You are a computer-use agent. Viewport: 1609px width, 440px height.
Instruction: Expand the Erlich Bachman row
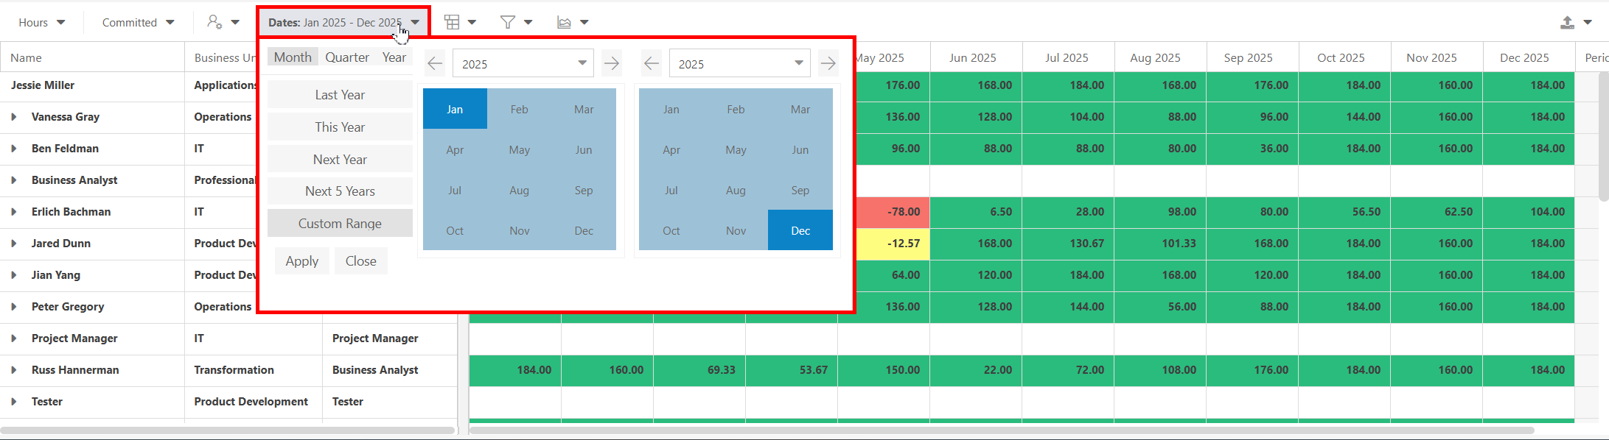pos(14,212)
